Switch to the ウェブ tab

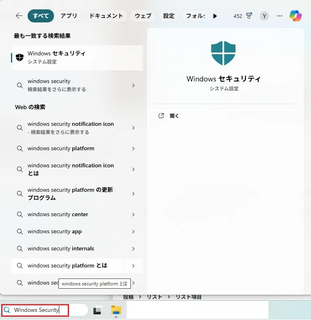coord(143,16)
